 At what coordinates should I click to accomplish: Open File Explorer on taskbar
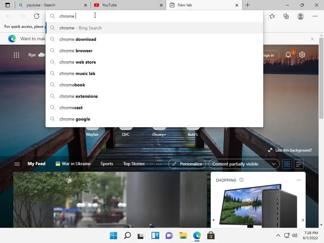[x=183, y=235]
